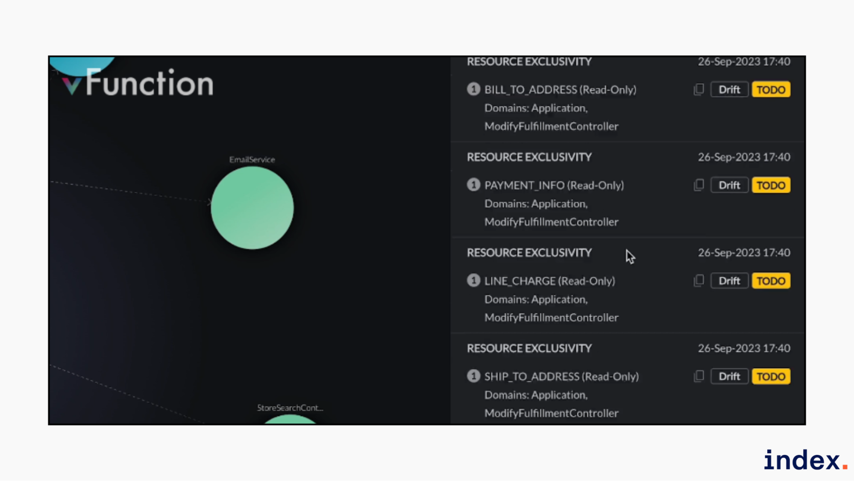
Task: Copy the BILL_TO_ADDRESS event details icon
Action: point(698,89)
